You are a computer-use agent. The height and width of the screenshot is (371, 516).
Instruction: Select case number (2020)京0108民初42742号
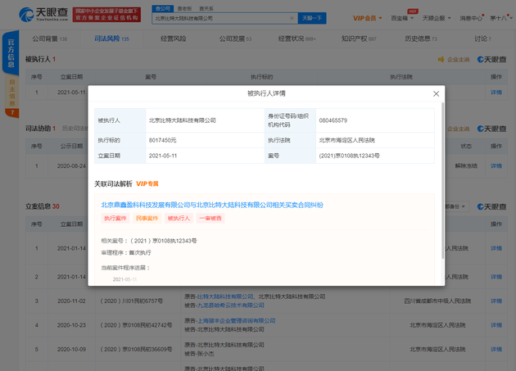(136, 325)
